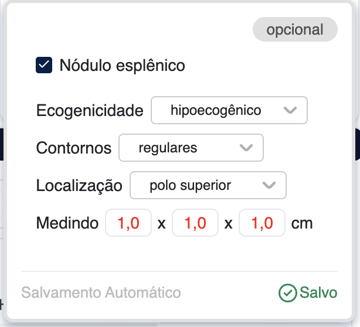
Task: Click the Medindo label
Action: coord(67,223)
